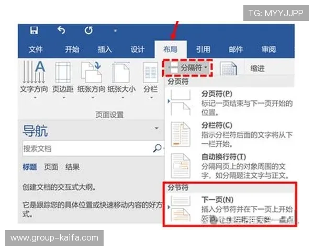Open the 分隔符 breaks dropdown
The width and height of the screenshot is (314, 251).
188,68
